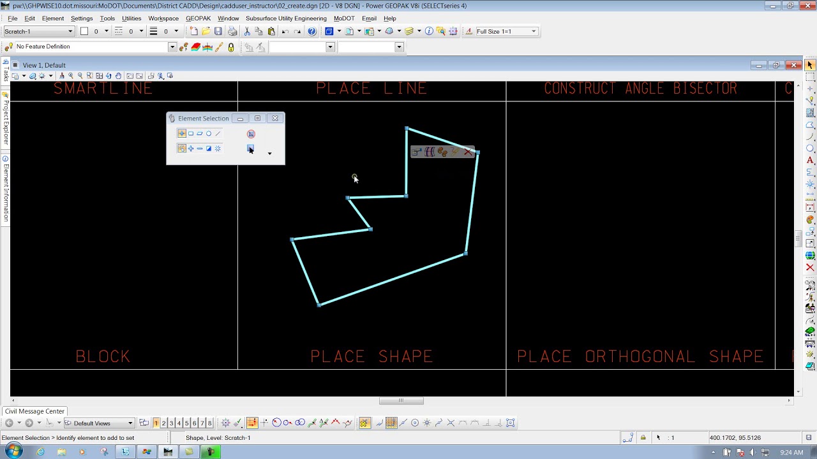Open the Subsurface Utility Engineering menu

pos(286,18)
